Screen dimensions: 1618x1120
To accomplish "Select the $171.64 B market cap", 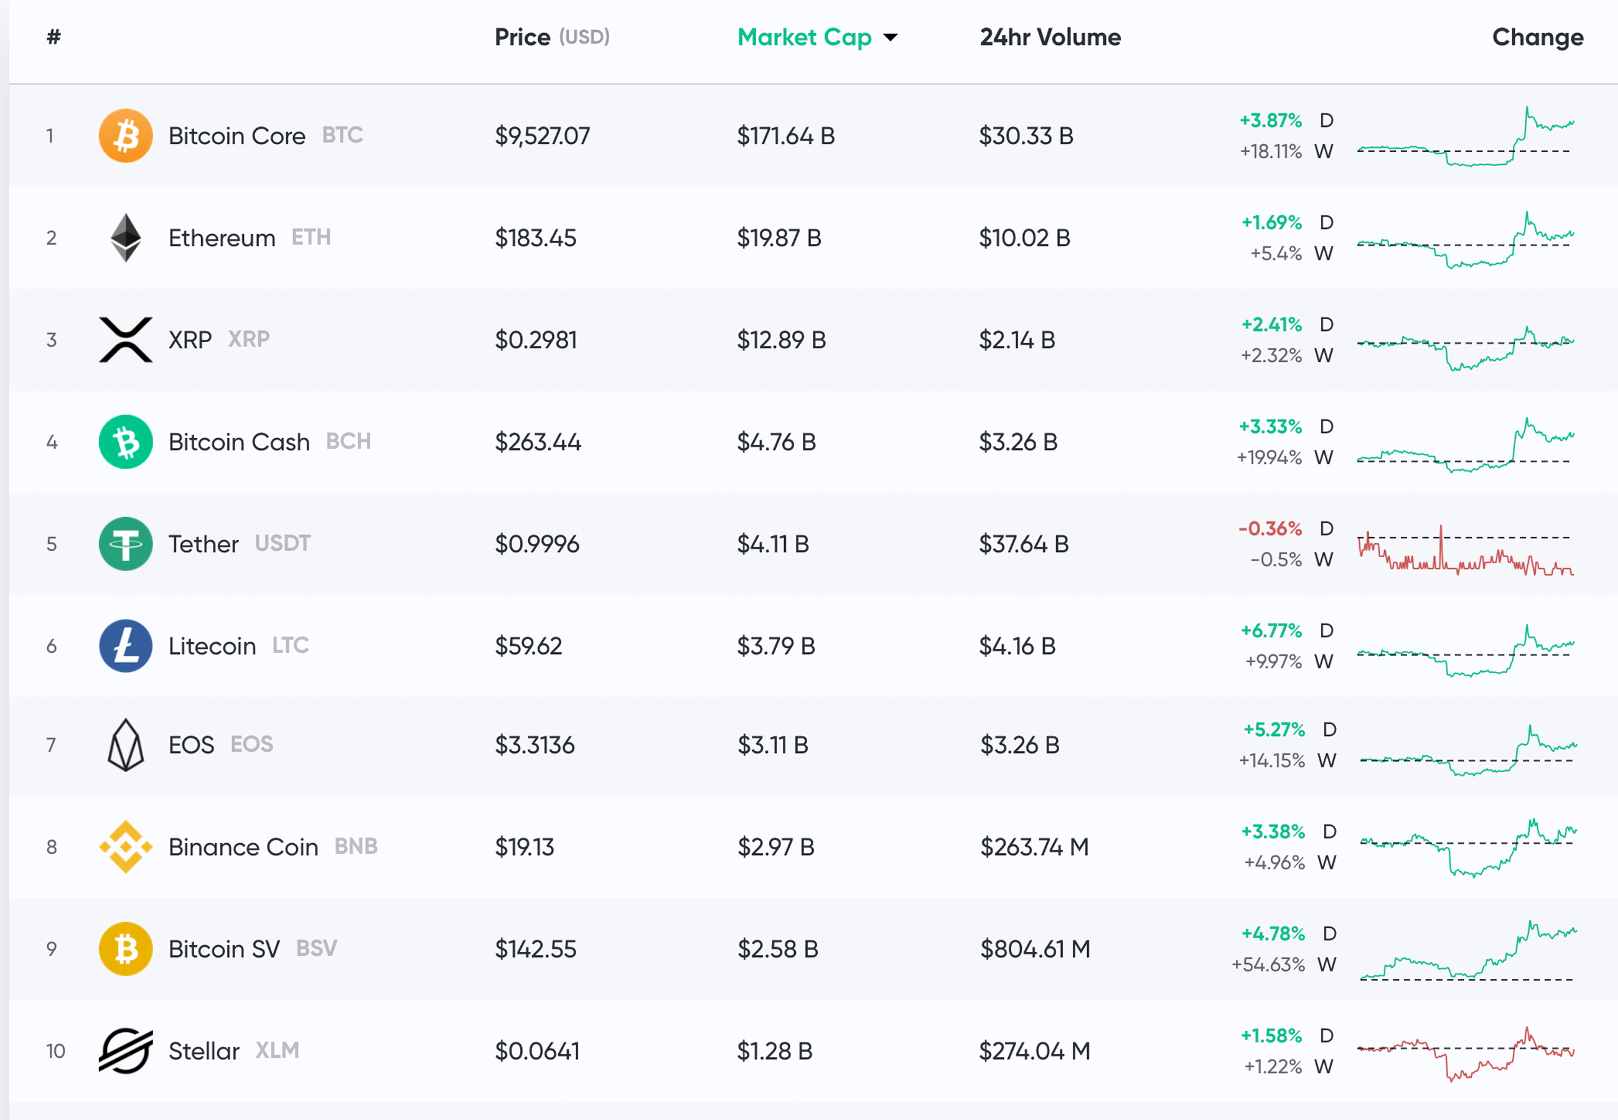I will [786, 136].
